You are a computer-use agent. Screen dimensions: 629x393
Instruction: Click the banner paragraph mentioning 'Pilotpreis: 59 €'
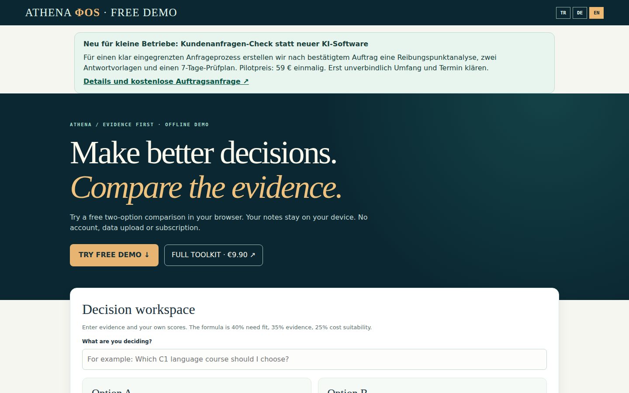click(290, 62)
